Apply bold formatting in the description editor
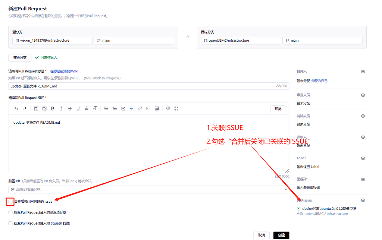 [x=53, y=108]
